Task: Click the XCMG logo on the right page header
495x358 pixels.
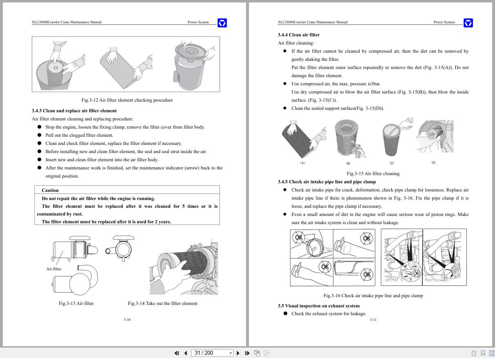Action: pos(468,23)
